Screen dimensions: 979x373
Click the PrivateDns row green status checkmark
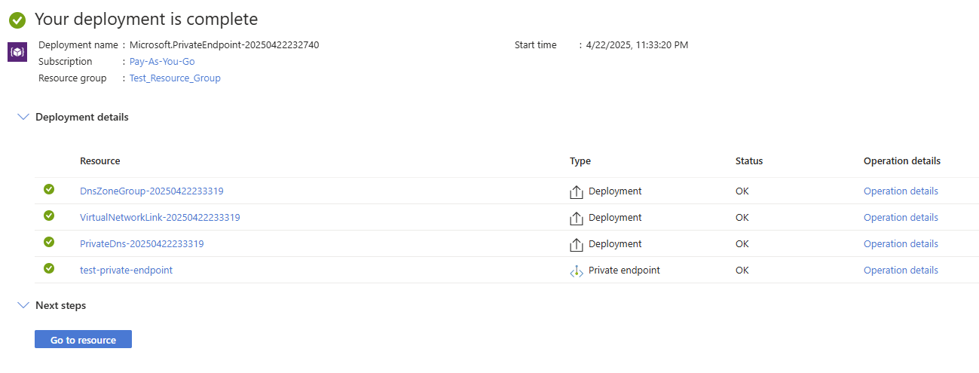click(x=49, y=242)
